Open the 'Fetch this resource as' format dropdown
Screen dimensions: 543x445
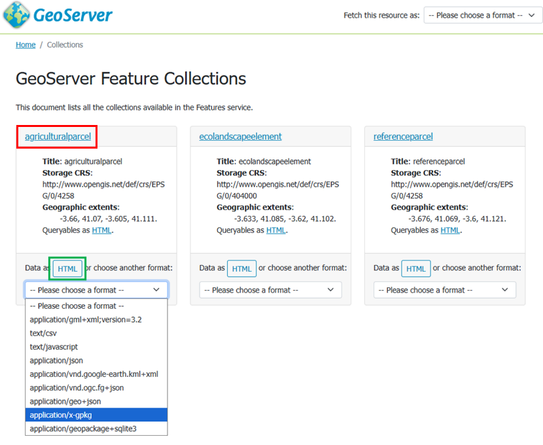click(x=482, y=15)
